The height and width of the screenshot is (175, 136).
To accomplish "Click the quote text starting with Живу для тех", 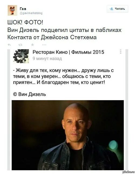I will pos(63,77).
